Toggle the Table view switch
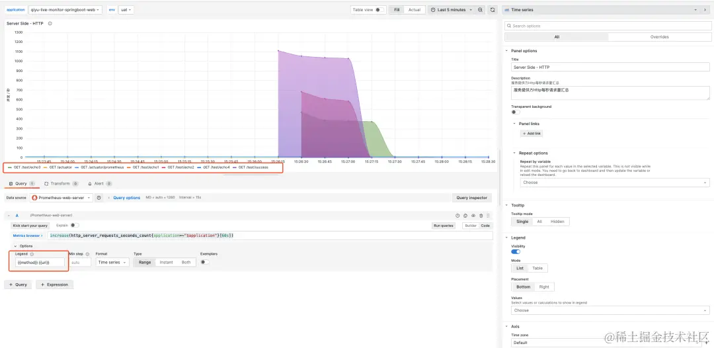Image resolution: width=714 pixels, height=348 pixels. tap(379, 9)
